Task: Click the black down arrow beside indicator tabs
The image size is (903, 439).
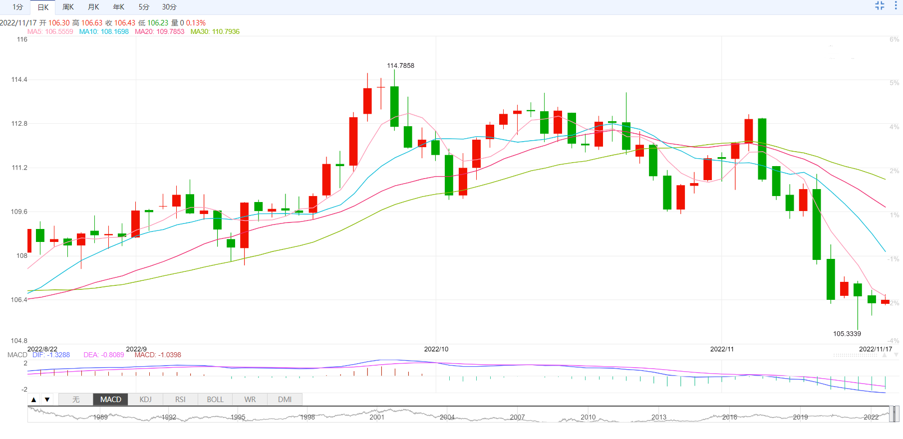Action: coord(47,400)
